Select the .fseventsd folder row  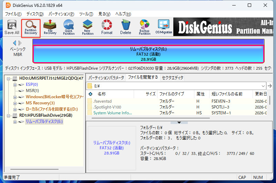(177, 101)
